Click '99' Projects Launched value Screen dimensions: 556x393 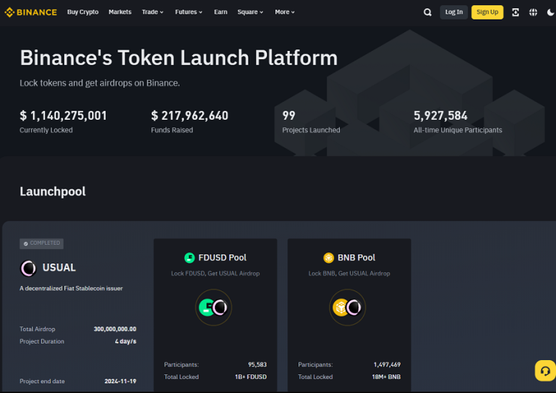coord(289,115)
